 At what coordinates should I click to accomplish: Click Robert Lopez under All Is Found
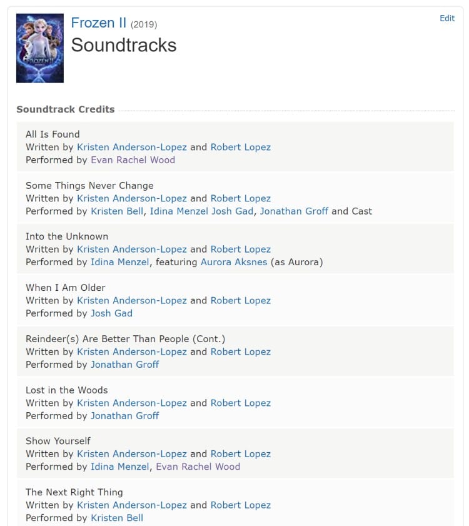click(x=240, y=147)
